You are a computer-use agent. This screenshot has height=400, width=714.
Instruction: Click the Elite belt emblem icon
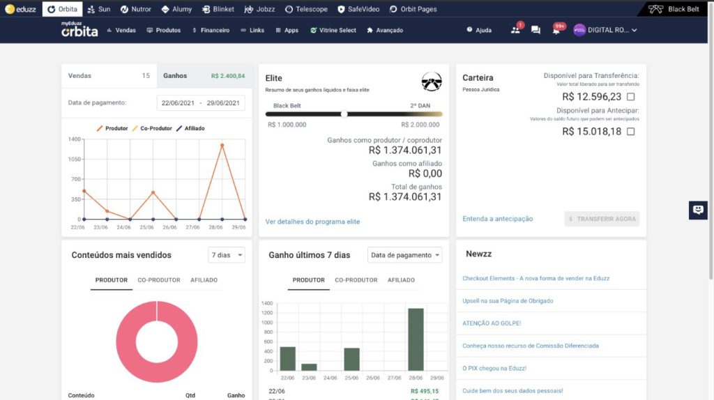pyautogui.click(x=431, y=82)
